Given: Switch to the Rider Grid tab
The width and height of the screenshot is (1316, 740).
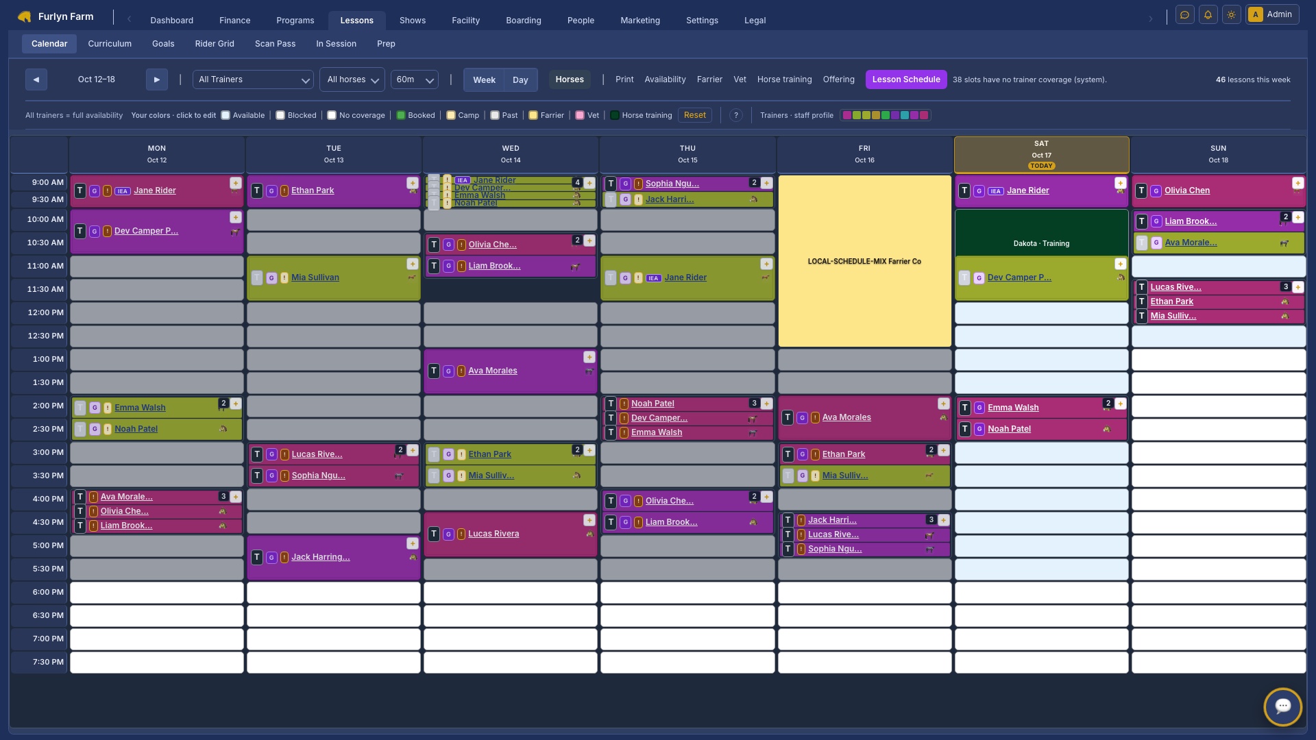Looking at the screenshot, I should pyautogui.click(x=215, y=44).
